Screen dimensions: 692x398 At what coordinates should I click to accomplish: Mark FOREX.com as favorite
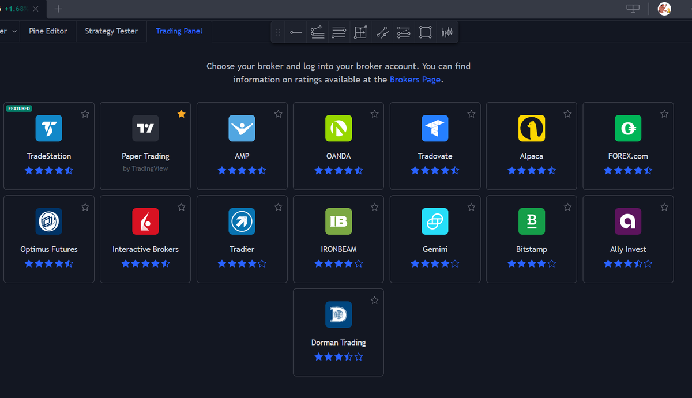pyautogui.click(x=664, y=114)
